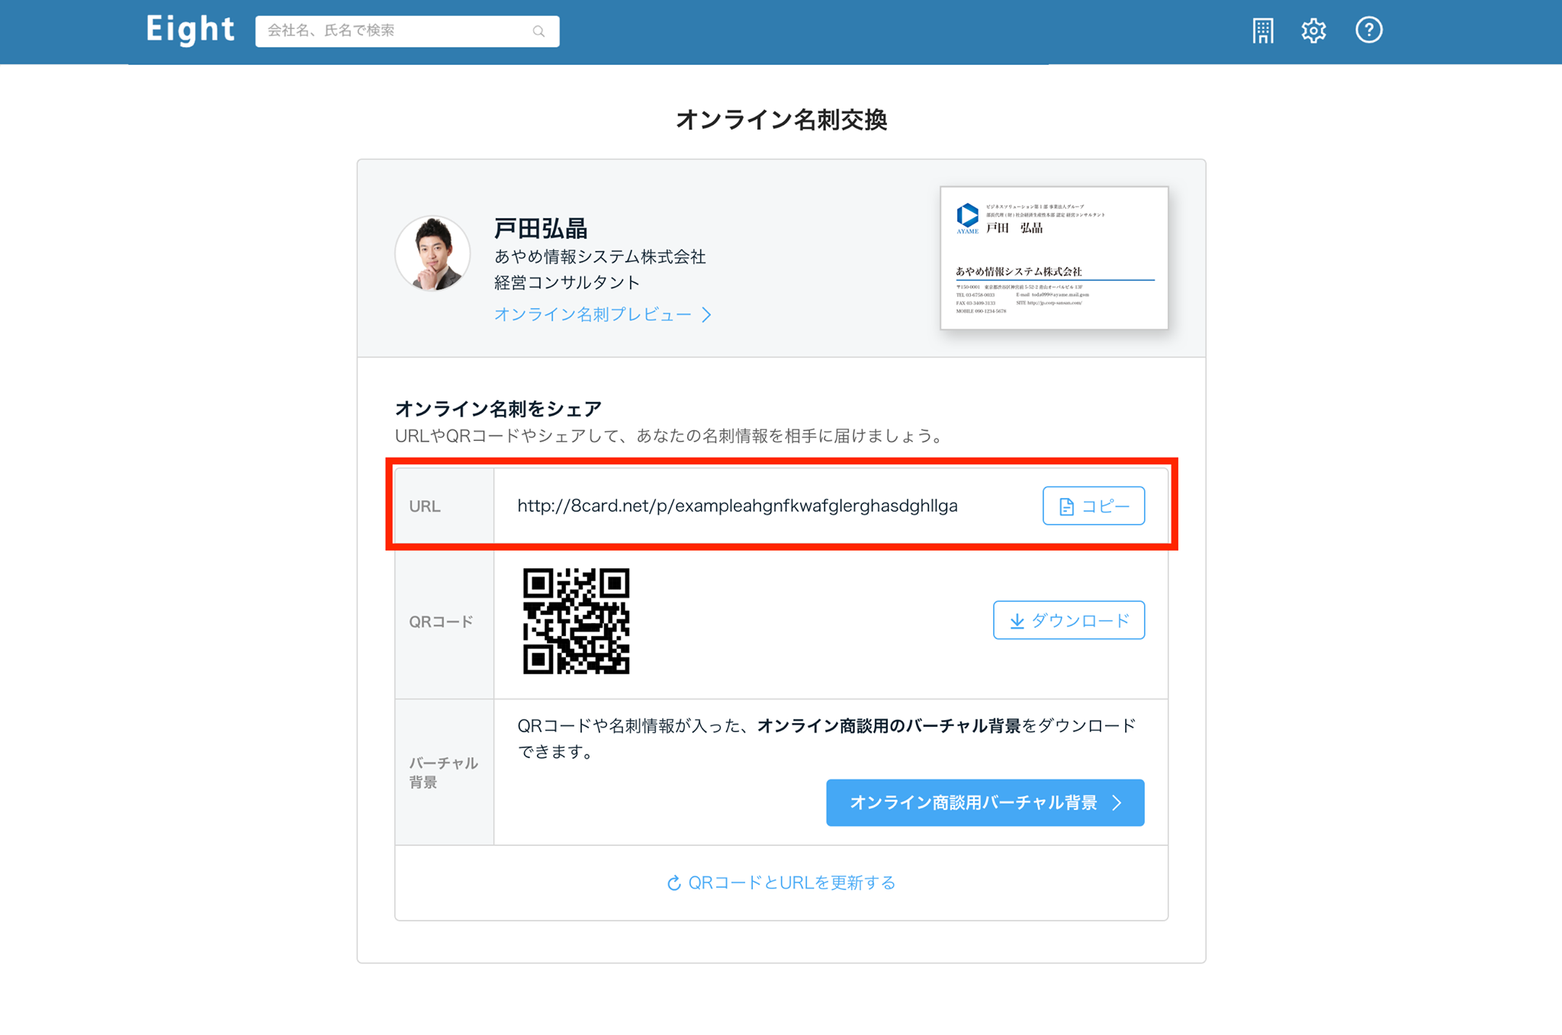Click the 8card.net URL text
1562x1035 pixels.
coord(738,506)
